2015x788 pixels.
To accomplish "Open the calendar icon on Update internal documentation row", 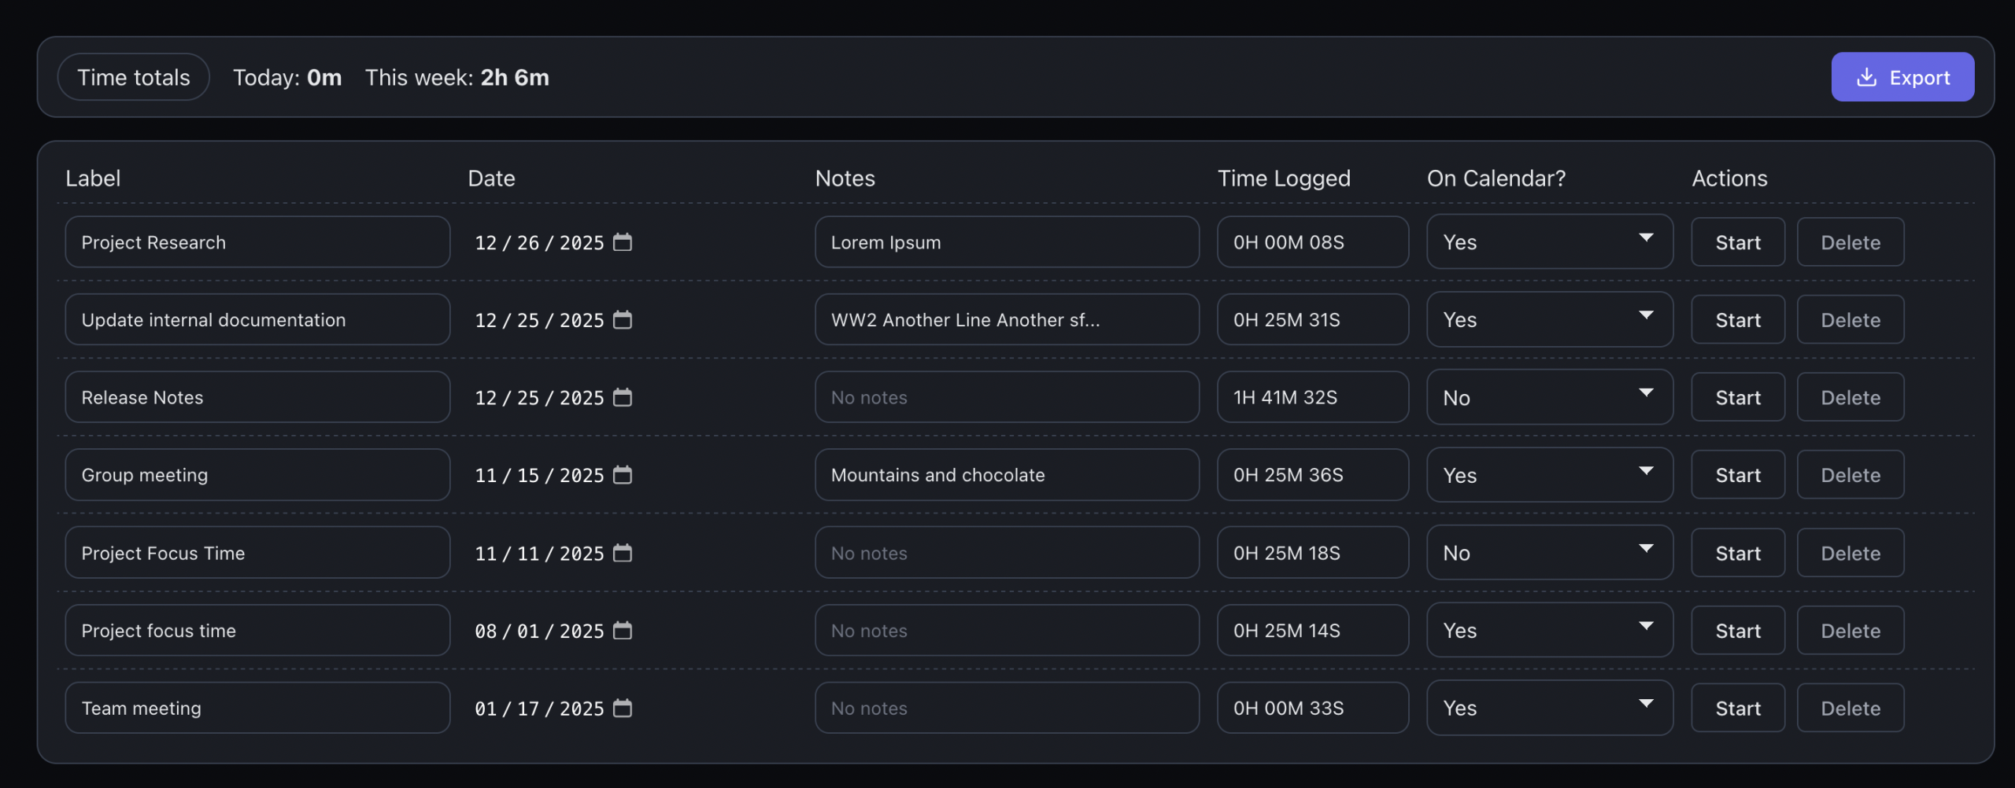I will pyautogui.click(x=623, y=319).
